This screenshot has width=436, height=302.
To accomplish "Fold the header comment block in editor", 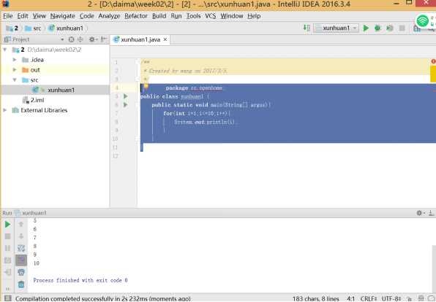I will (138, 62).
